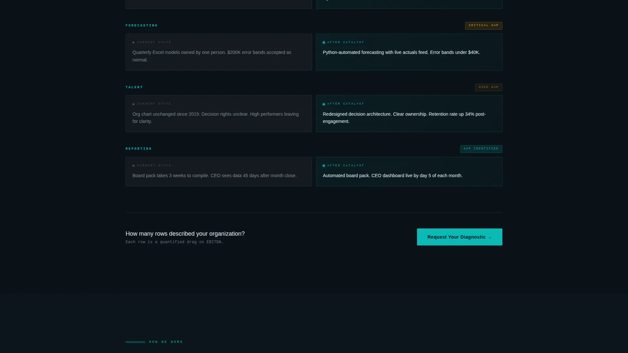Click the teal dot beside After Catalyst in Forecasting

324,42
